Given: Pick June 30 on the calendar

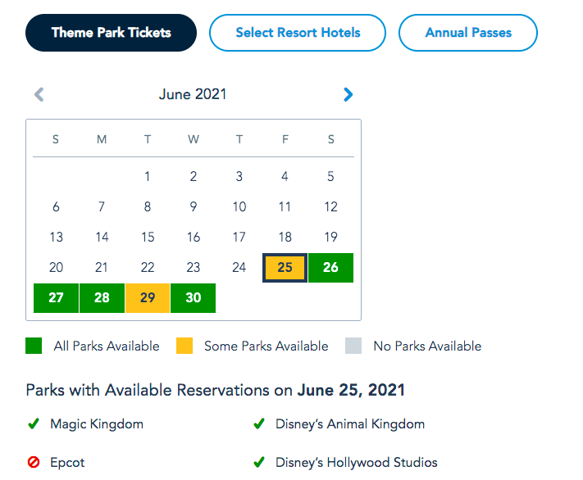Looking at the screenshot, I should click(194, 298).
